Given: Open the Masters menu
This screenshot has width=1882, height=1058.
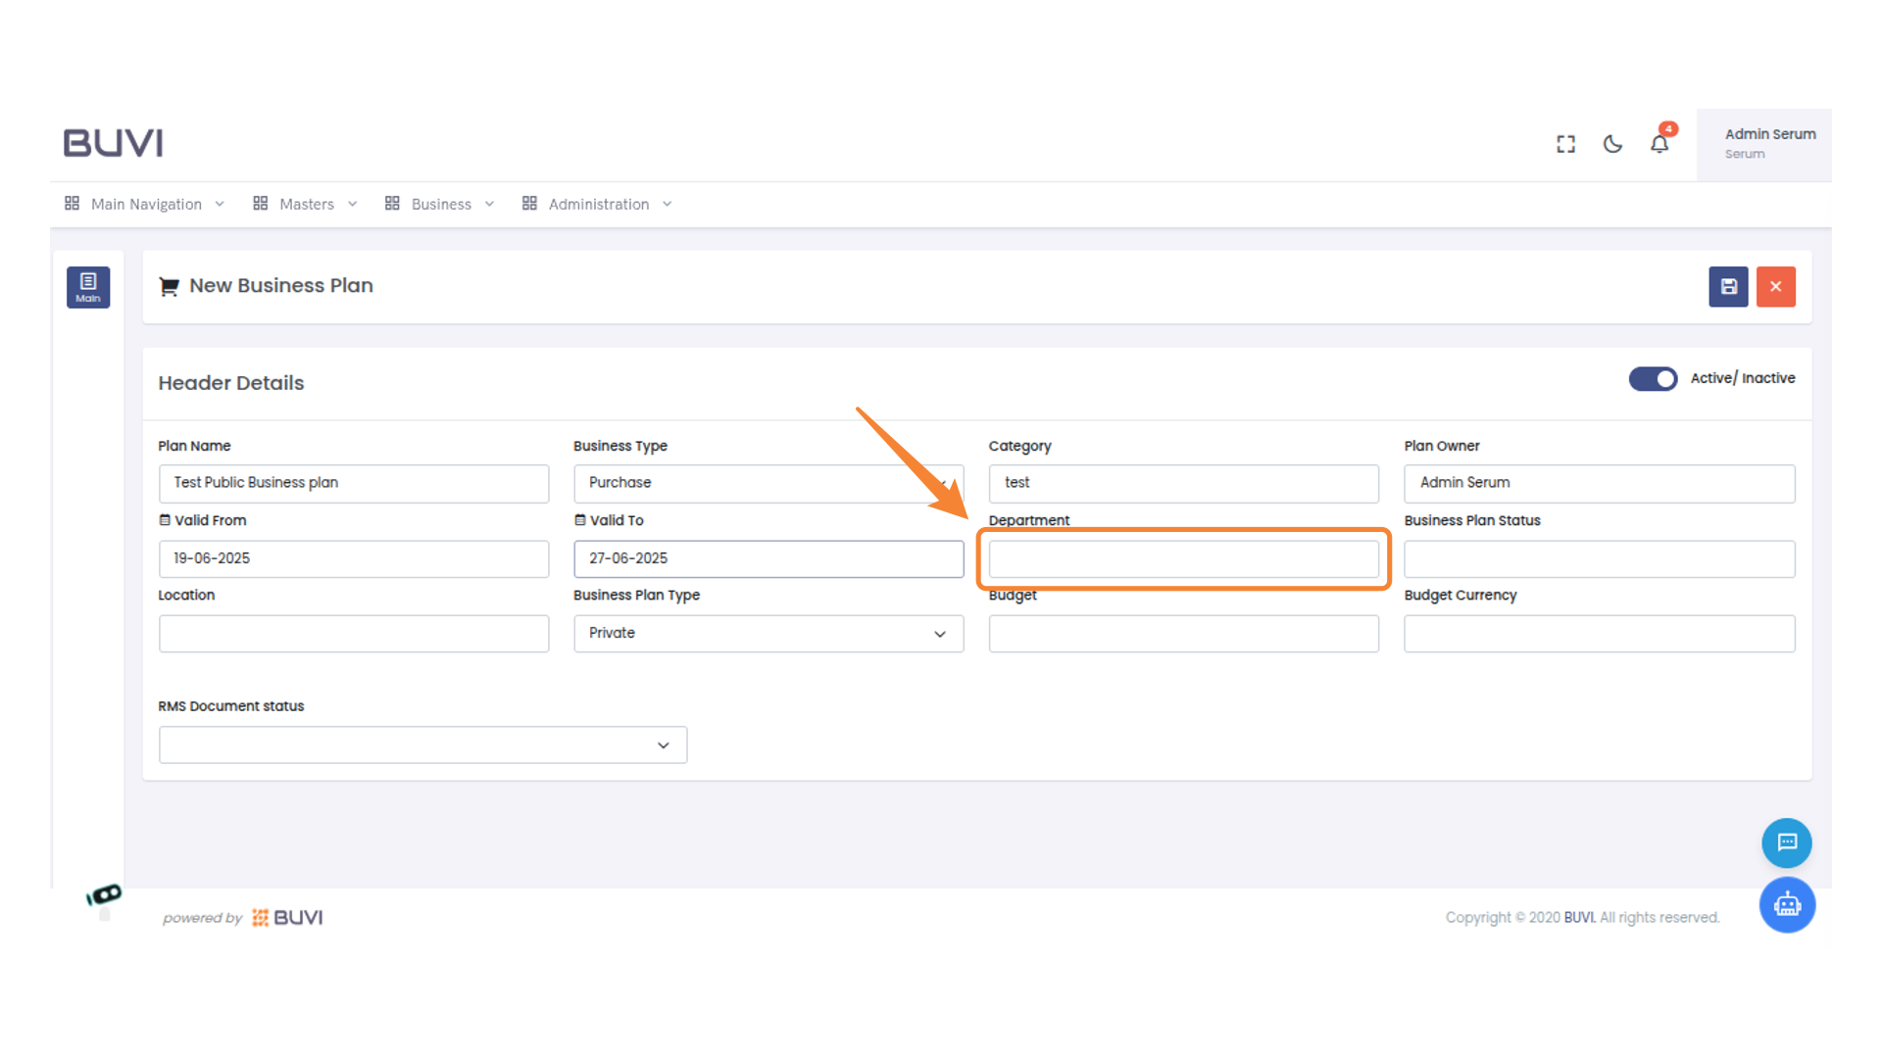Looking at the screenshot, I should point(305,204).
